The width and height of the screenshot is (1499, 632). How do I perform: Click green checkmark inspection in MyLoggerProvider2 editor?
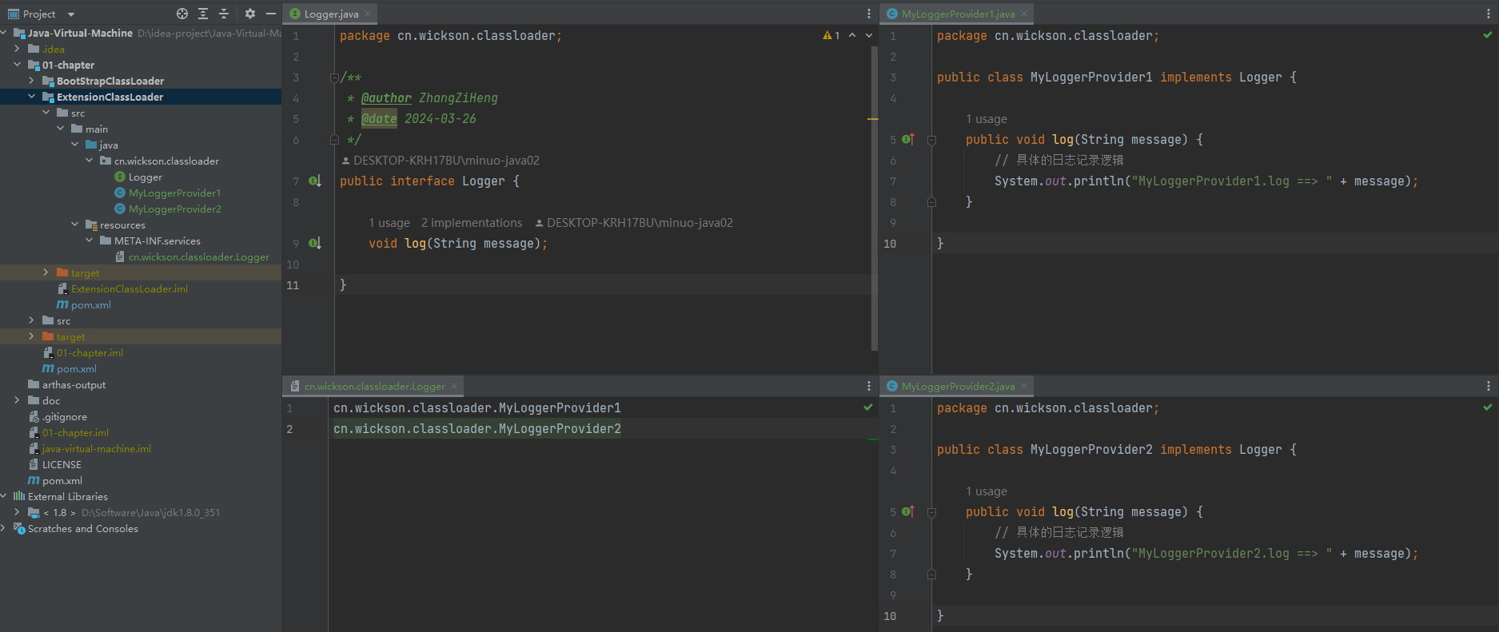pyautogui.click(x=1487, y=407)
